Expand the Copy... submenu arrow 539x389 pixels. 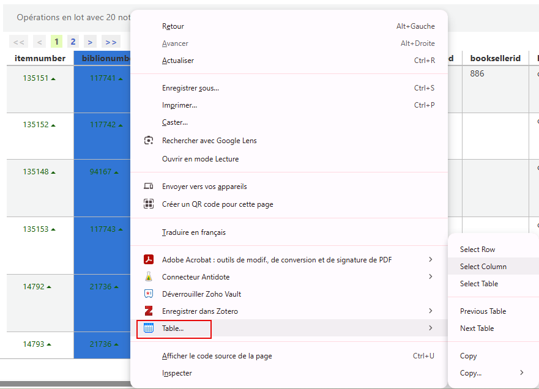point(522,373)
